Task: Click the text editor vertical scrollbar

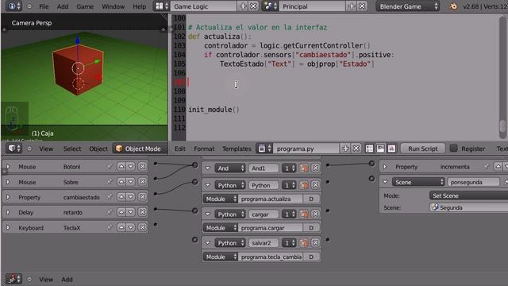Action: coord(502,77)
